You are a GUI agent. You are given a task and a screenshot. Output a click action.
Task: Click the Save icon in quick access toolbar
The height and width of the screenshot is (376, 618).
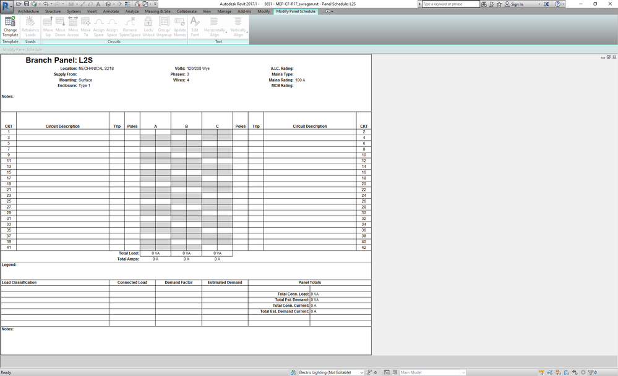point(27,4)
